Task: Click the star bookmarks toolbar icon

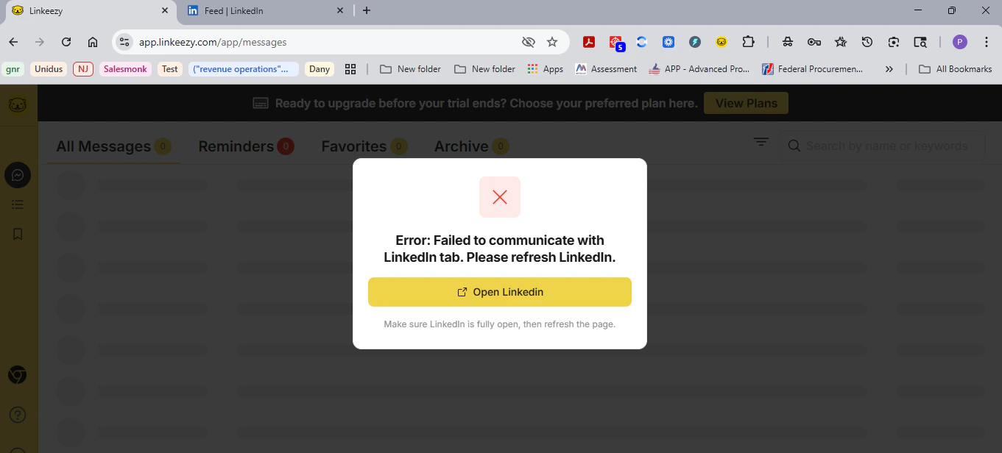Action: tap(841, 42)
